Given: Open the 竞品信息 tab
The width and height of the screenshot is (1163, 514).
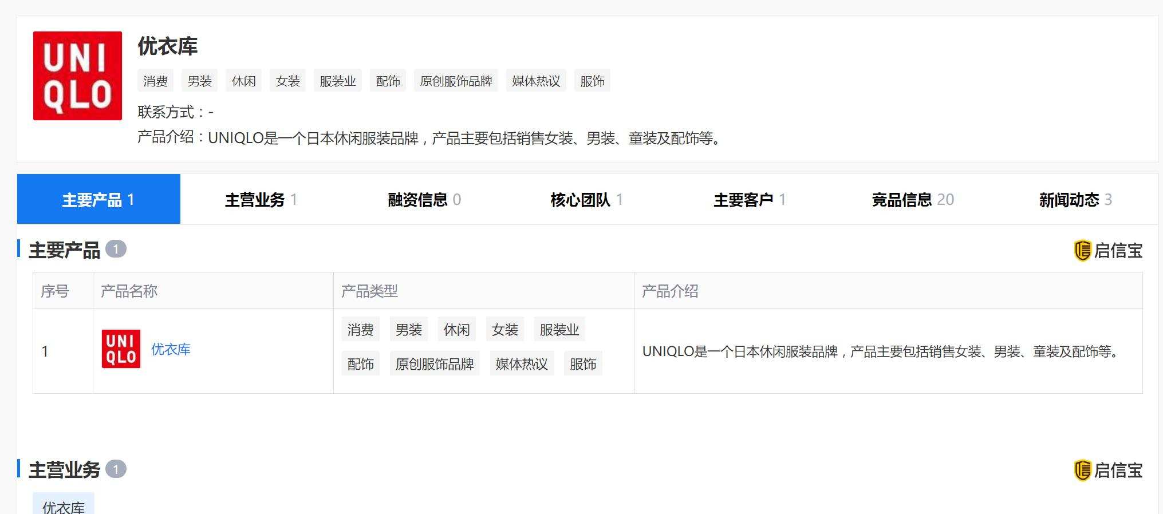Looking at the screenshot, I should pos(913,199).
